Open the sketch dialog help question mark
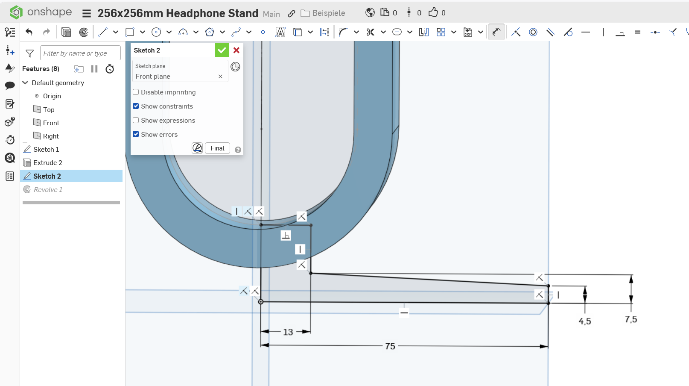The width and height of the screenshot is (689, 386). 238,150
